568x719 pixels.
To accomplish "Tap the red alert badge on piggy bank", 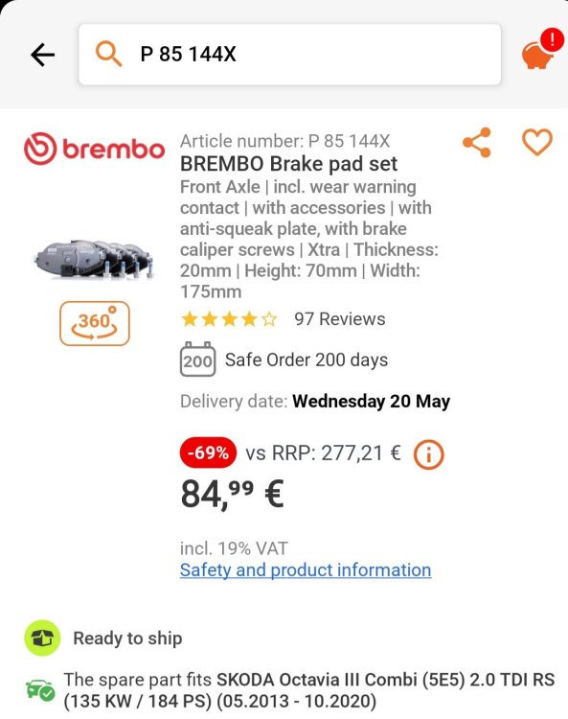I will coord(553,39).
